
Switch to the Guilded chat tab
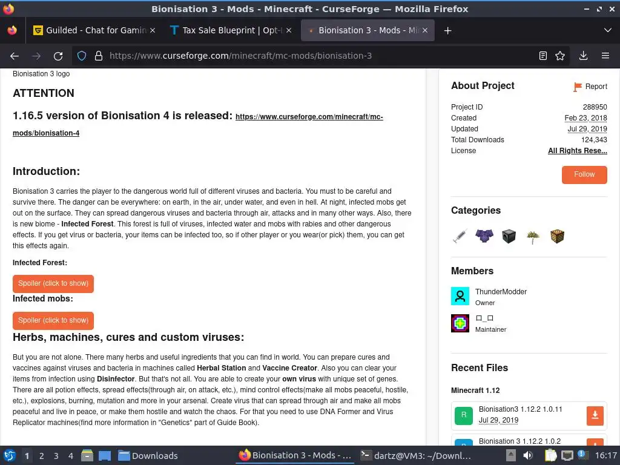point(94,30)
